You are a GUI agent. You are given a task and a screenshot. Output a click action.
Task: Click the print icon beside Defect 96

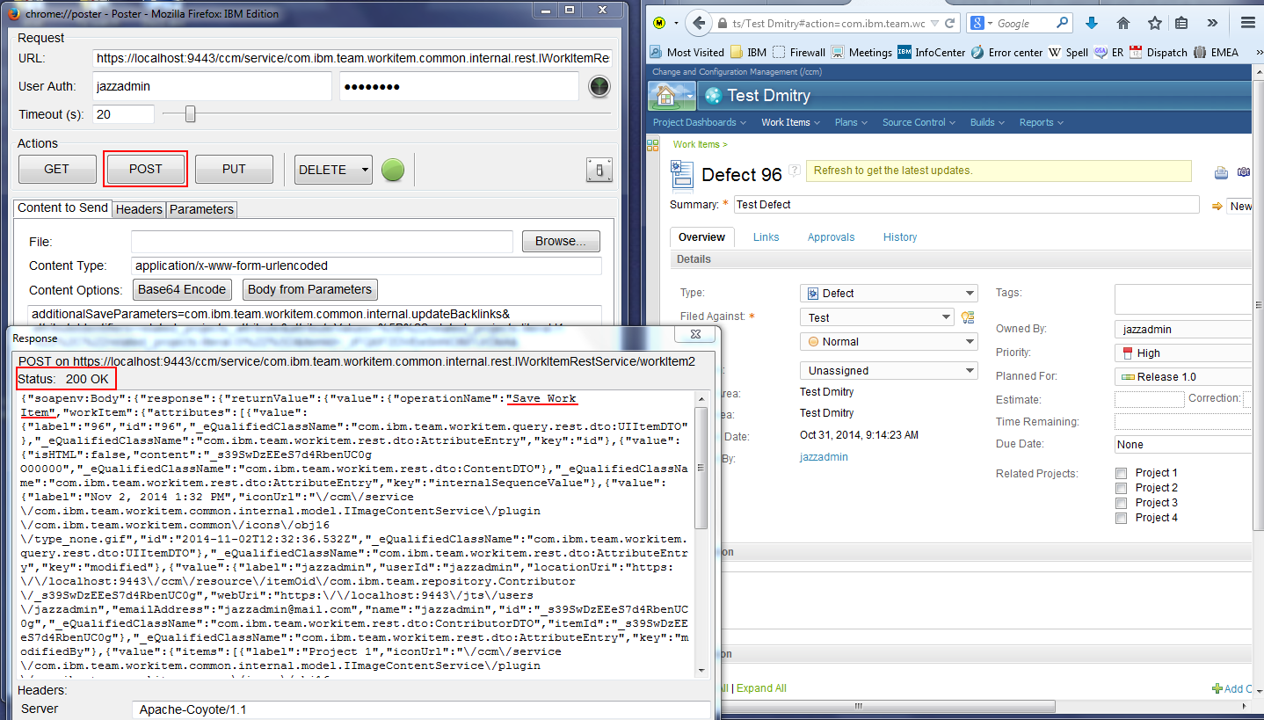(1221, 172)
